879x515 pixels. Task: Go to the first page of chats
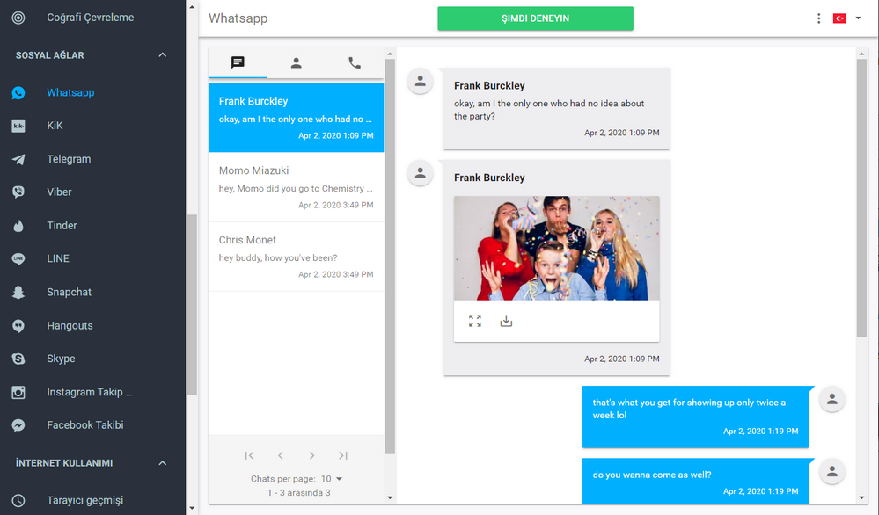(x=250, y=455)
